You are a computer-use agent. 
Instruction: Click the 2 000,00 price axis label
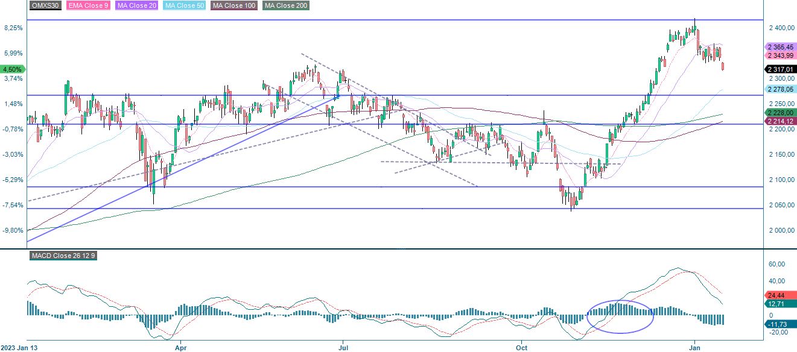click(783, 230)
